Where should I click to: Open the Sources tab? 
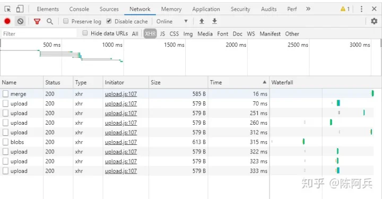(109, 9)
